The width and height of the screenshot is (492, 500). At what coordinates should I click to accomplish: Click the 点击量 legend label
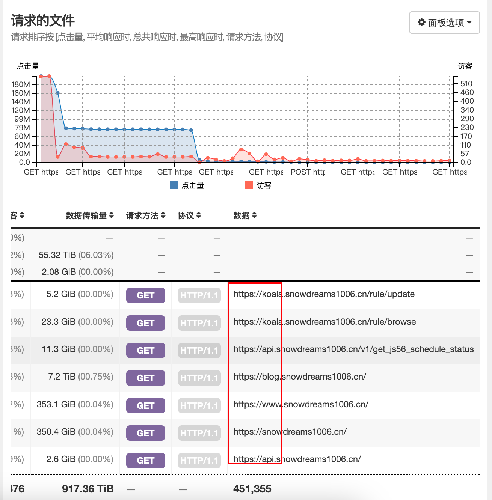coord(193,185)
